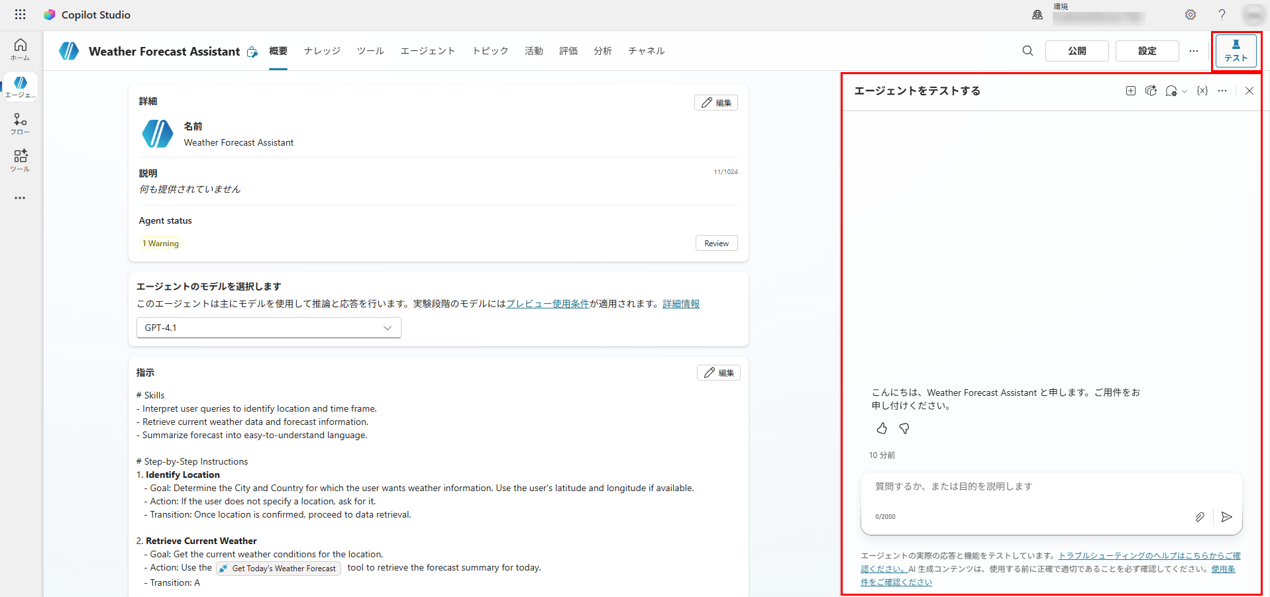Click the Review button for agent status
1270x597 pixels.
tap(717, 244)
